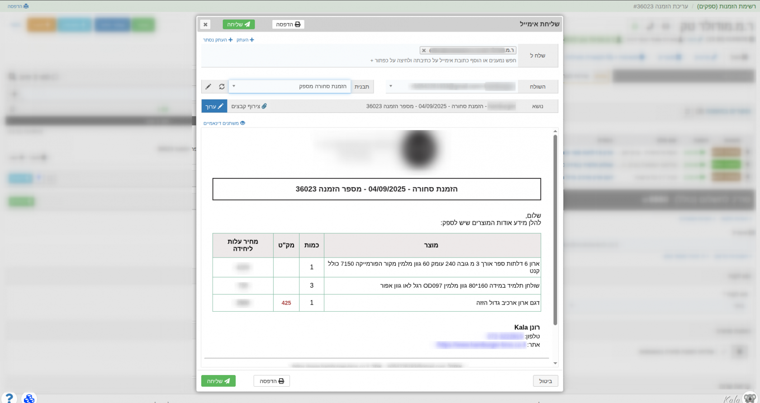Cancel the email with ביטול button
Image resolution: width=760 pixels, height=403 pixels.
(x=545, y=381)
